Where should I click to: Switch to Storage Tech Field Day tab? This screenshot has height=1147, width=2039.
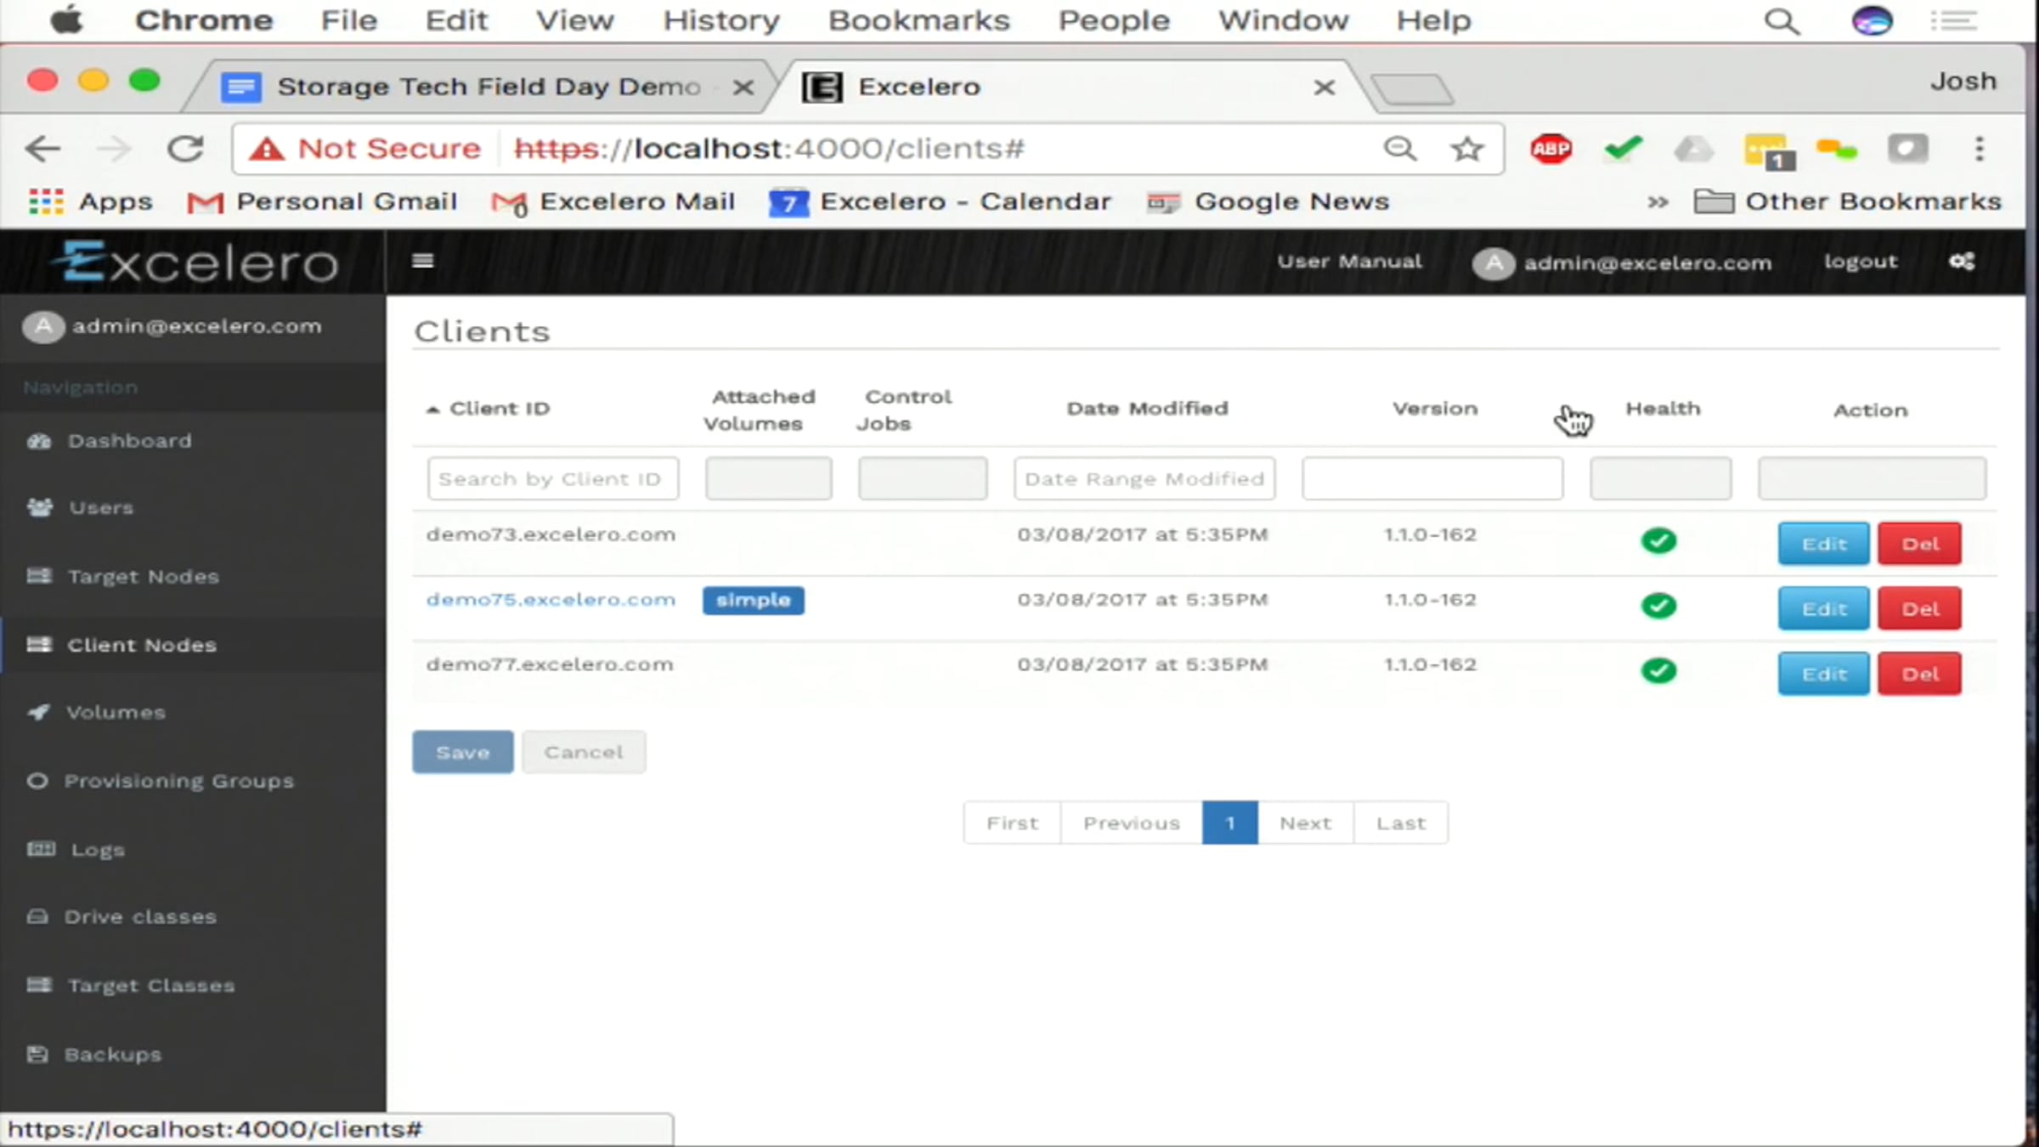[x=488, y=87]
